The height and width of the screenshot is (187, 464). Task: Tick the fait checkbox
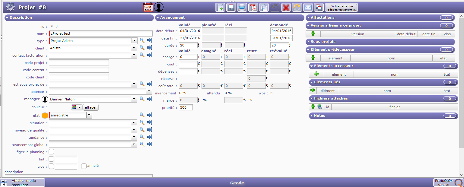tap(51, 159)
